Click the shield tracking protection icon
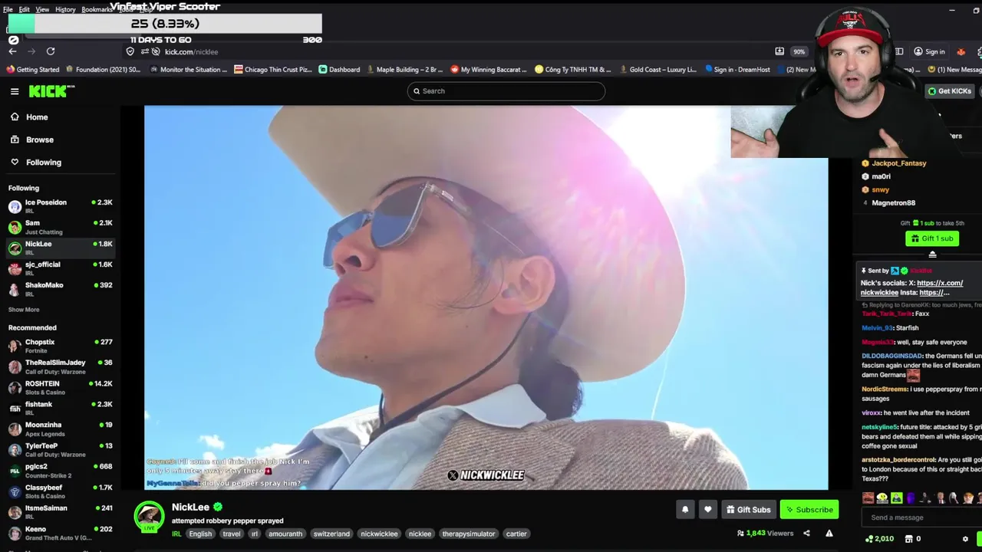This screenshot has width=982, height=552. [x=130, y=51]
